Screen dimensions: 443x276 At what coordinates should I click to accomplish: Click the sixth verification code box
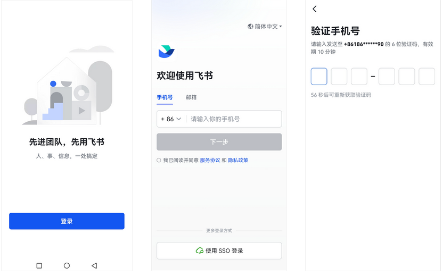click(427, 76)
